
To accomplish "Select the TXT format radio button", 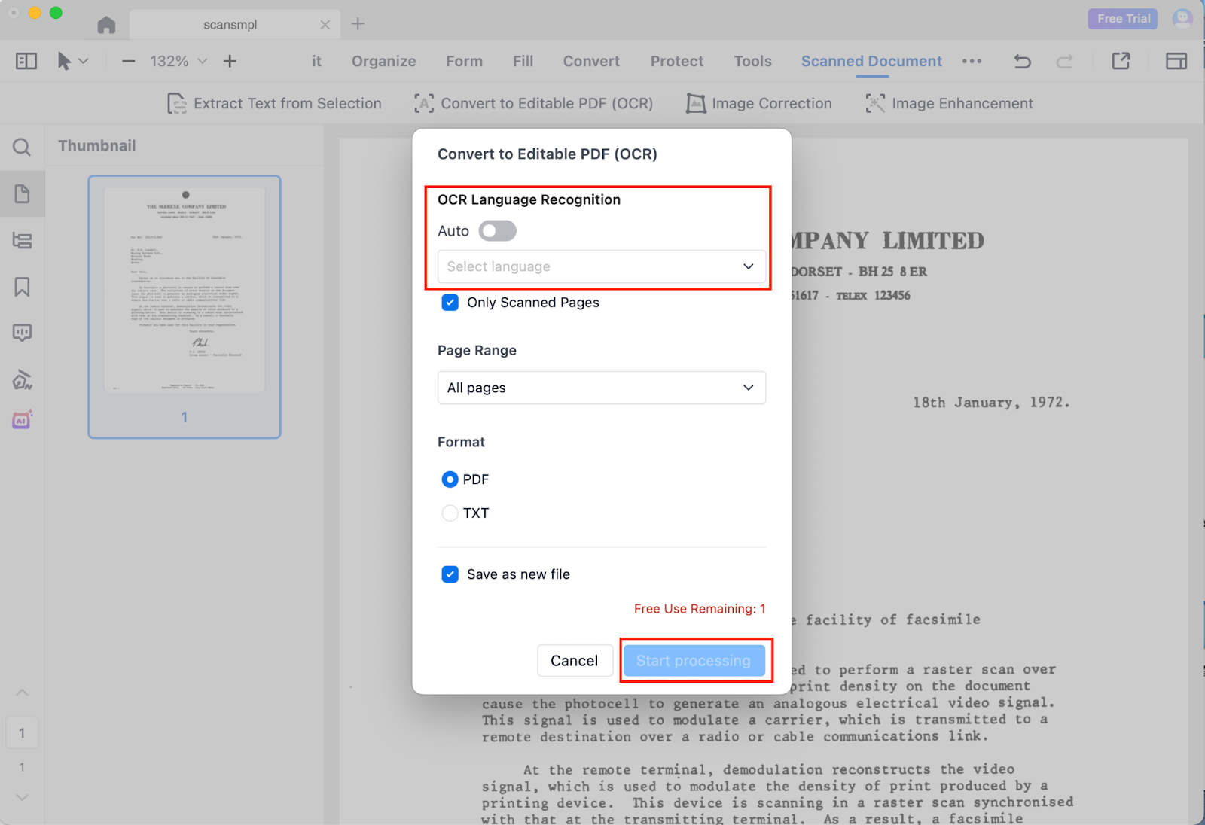I will [x=450, y=513].
